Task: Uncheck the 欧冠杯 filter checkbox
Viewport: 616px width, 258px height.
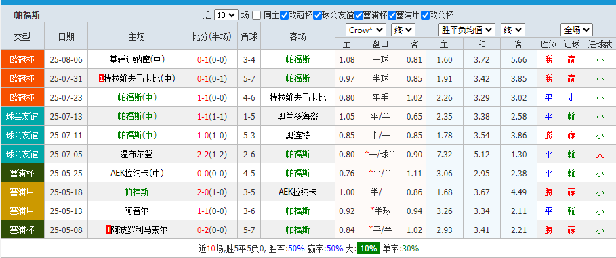Action: [285, 16]
